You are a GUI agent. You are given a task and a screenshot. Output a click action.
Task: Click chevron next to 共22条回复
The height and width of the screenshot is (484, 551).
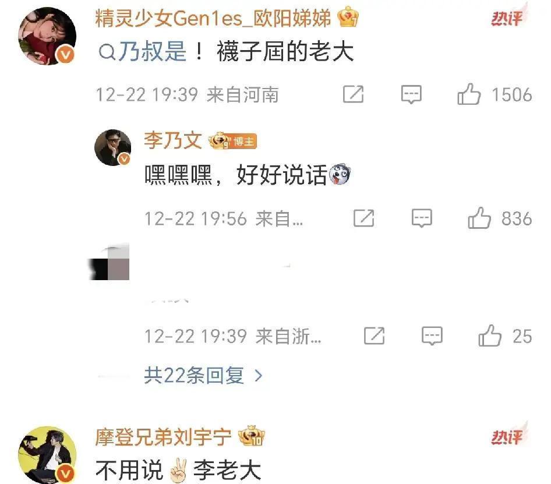click(258, 376)
